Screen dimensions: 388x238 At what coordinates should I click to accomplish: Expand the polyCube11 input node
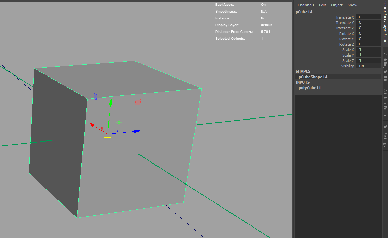pyautogui.click(x=310, y=88)
